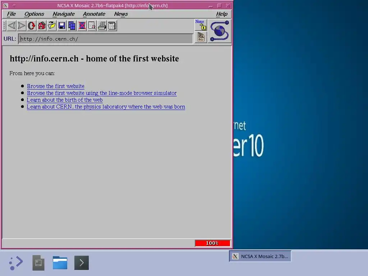Reload the page with the red circular arrow
368x276 pixels.
point(32,26)
